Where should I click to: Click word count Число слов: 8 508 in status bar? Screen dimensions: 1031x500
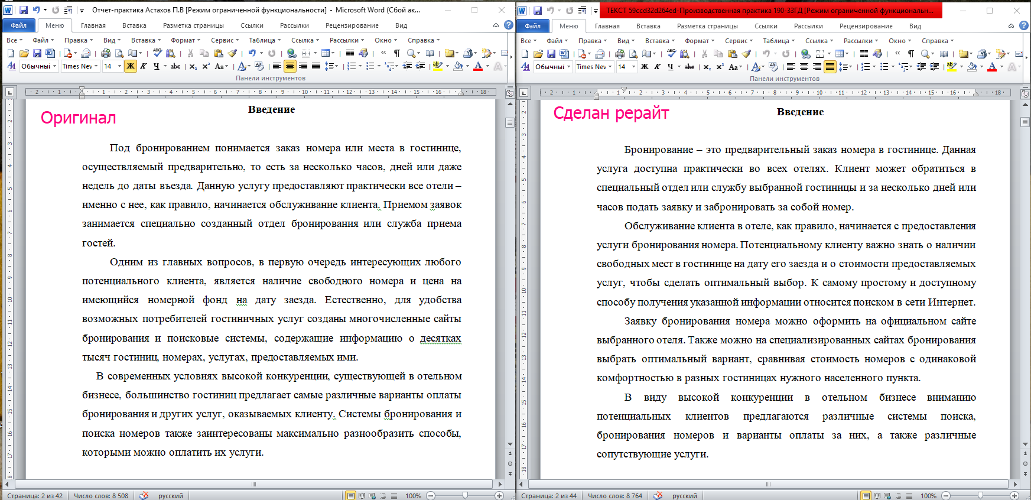point(101,496)
